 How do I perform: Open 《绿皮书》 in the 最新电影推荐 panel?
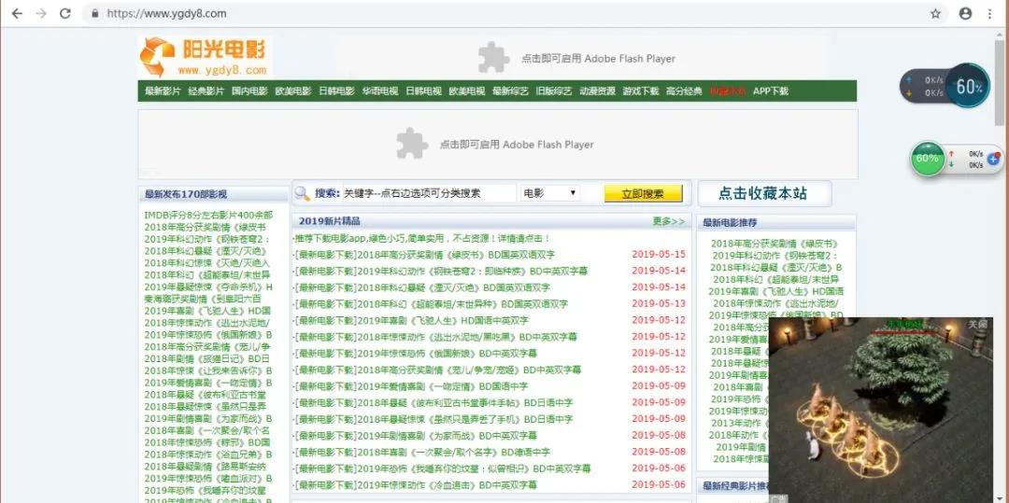coord(775,244)
